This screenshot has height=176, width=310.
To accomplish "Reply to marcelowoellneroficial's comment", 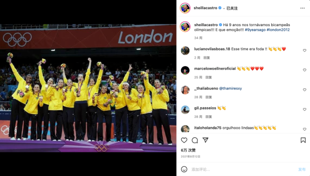I will (x=209, y=77).
